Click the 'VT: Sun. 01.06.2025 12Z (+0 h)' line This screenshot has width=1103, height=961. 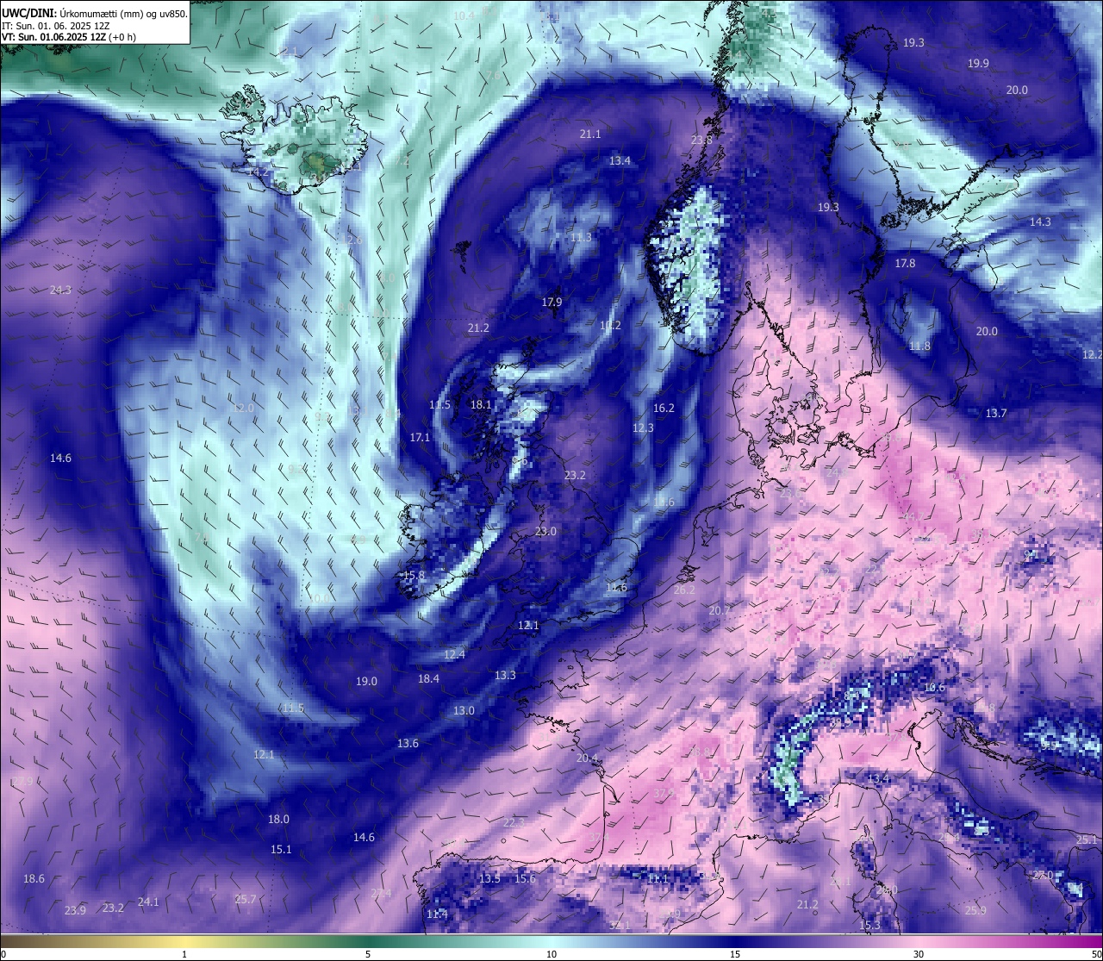click(x=68, y=37)
